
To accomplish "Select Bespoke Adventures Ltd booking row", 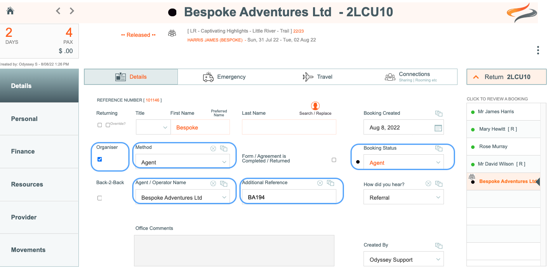I will click(x=504, y=181).
